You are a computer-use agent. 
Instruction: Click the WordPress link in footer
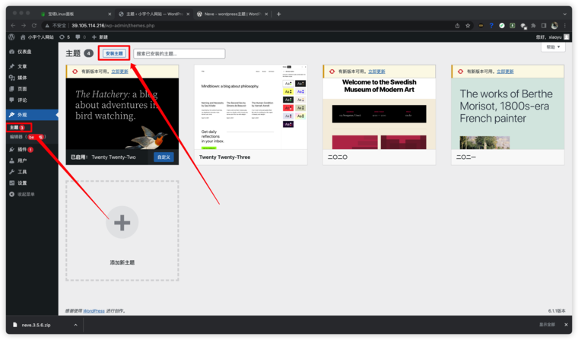point(94,311)
